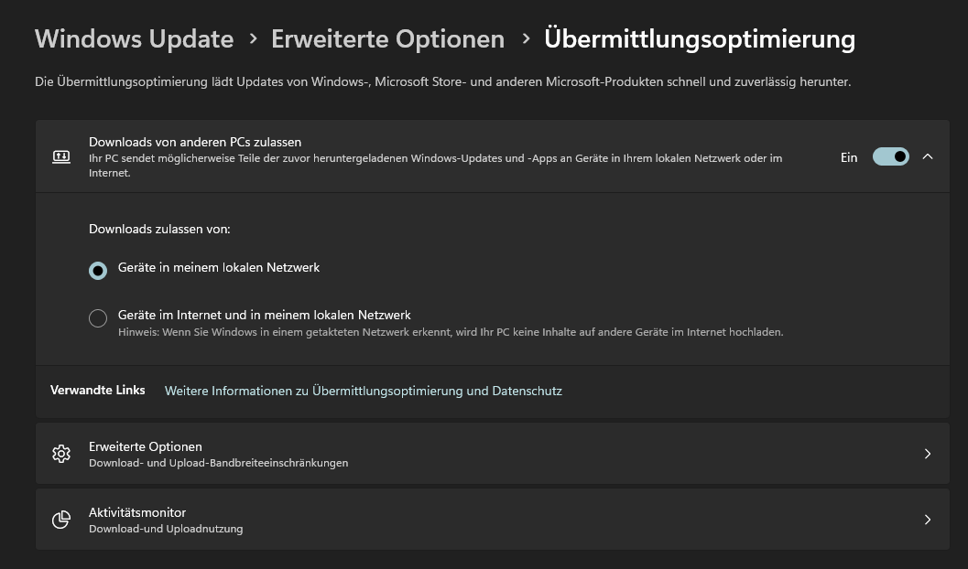Click the Downloads von anderen PCs zulassen heading
This screenshot has height=569, width=968.
[195, 142]
